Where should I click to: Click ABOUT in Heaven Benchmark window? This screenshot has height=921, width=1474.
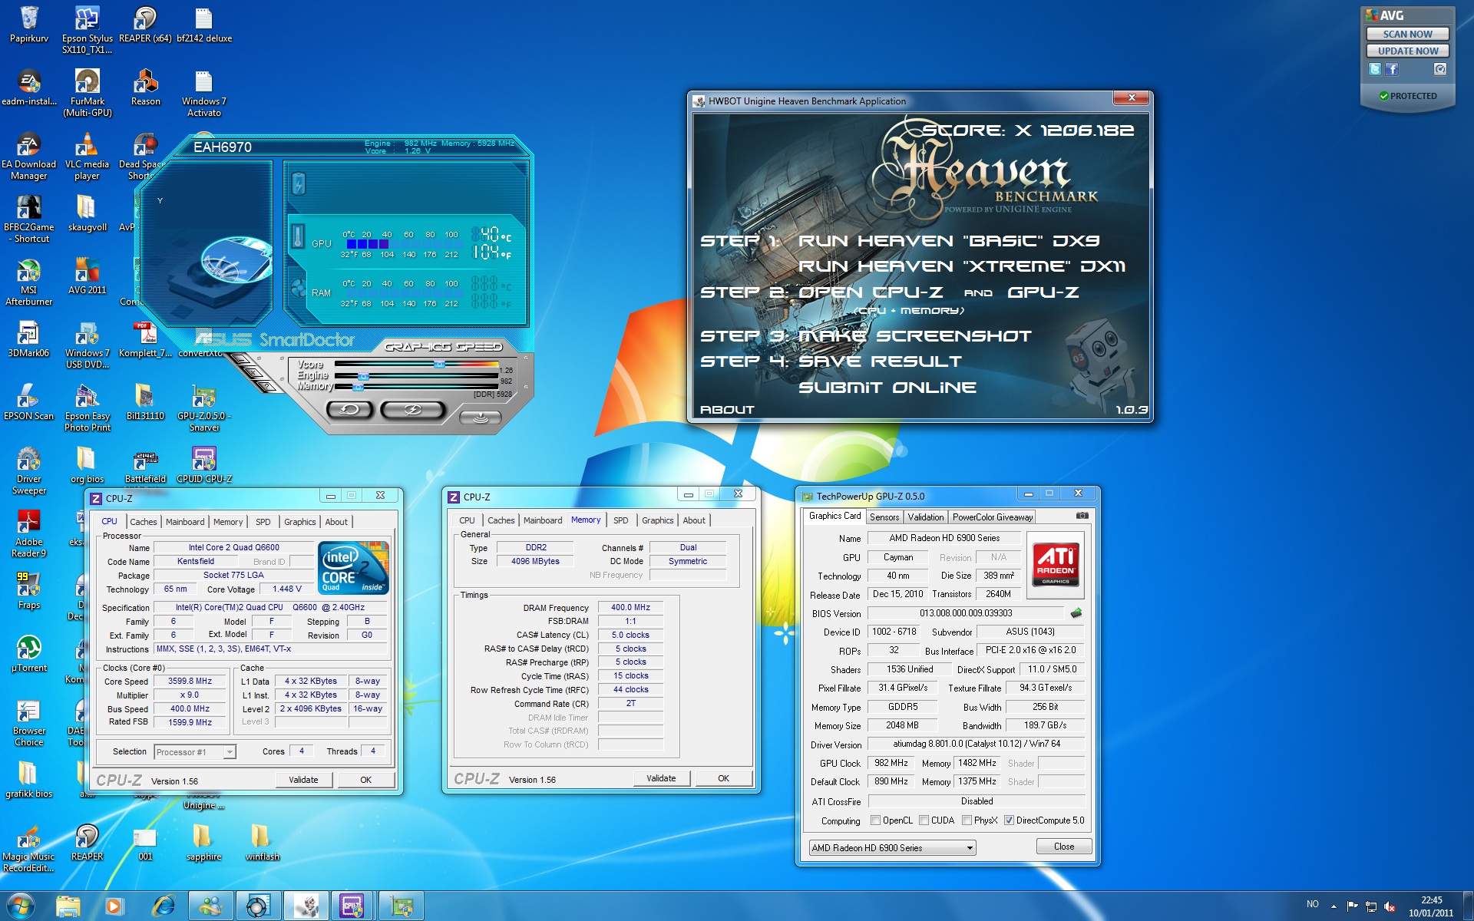[x=727, y=410]
